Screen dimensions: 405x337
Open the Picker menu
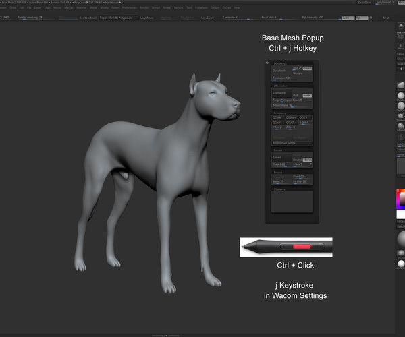point(115,7)
